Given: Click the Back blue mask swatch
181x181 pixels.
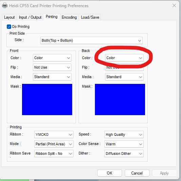Looking at the screenshot, I should (x=120, y=99).
